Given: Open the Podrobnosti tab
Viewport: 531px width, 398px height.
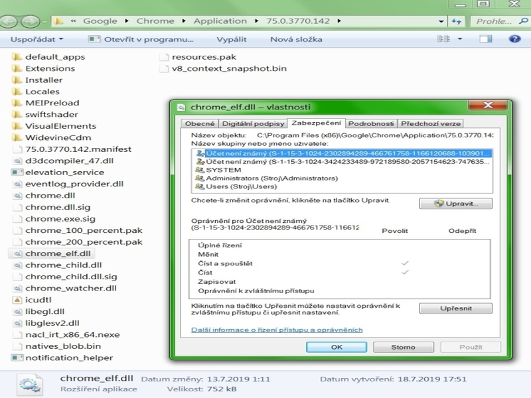Looking at the screenshot, I should pos(371,123).
